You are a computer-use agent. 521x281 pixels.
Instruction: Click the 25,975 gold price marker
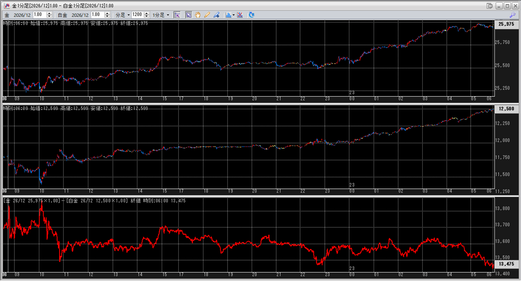(x=506, y=24)
